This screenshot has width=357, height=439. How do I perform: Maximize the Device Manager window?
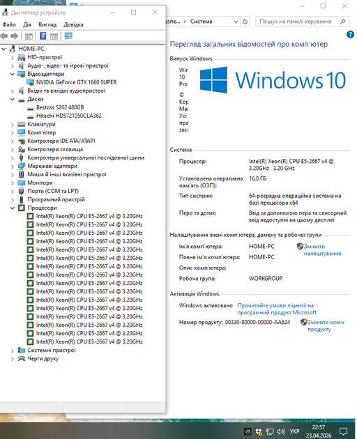[x=134, y=13]
